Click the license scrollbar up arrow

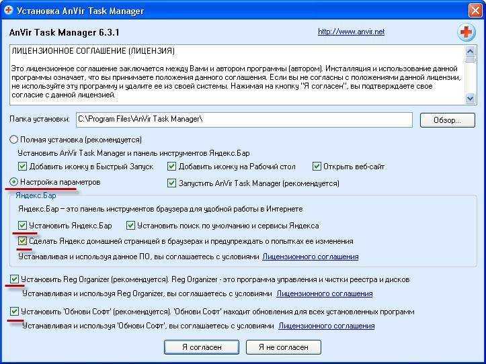click(x=470, y=51)
